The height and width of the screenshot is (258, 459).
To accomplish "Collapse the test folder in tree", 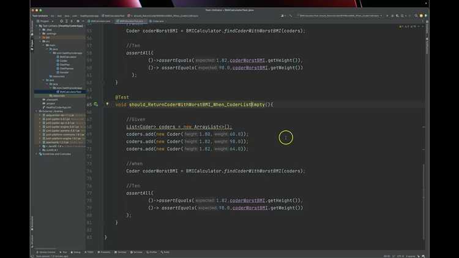I will 44,80.
